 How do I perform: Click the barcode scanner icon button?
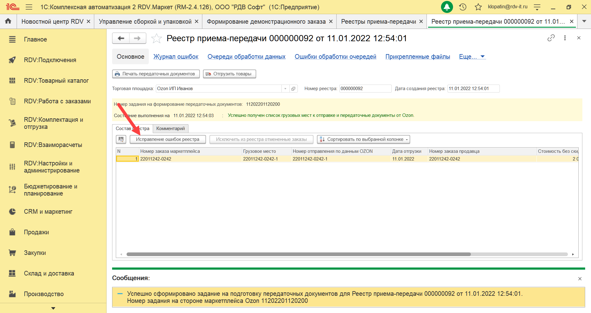[121, 139]
